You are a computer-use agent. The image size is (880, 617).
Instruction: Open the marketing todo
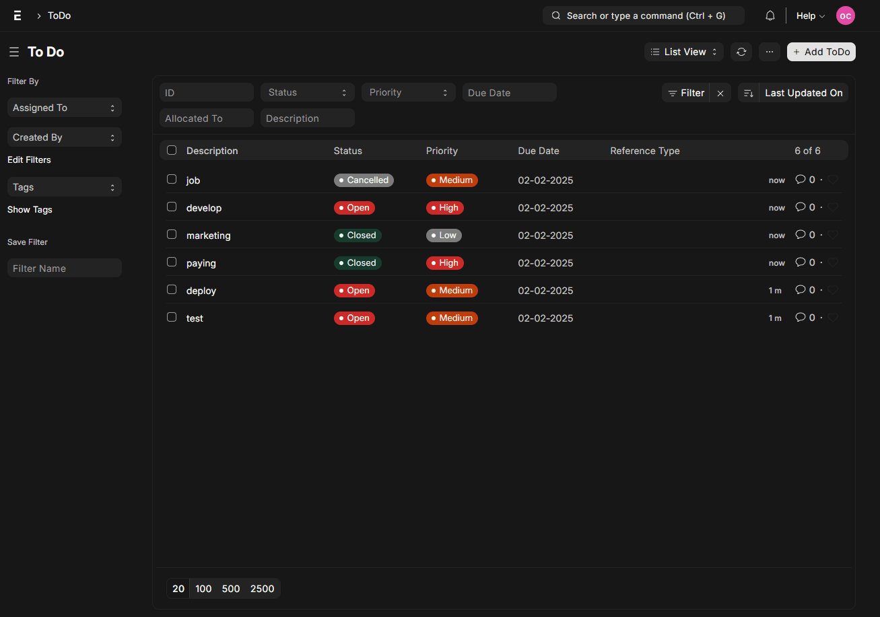pos(209,235)
